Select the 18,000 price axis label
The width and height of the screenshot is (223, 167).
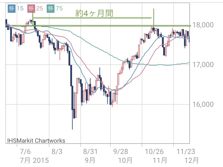pos(203,25)
